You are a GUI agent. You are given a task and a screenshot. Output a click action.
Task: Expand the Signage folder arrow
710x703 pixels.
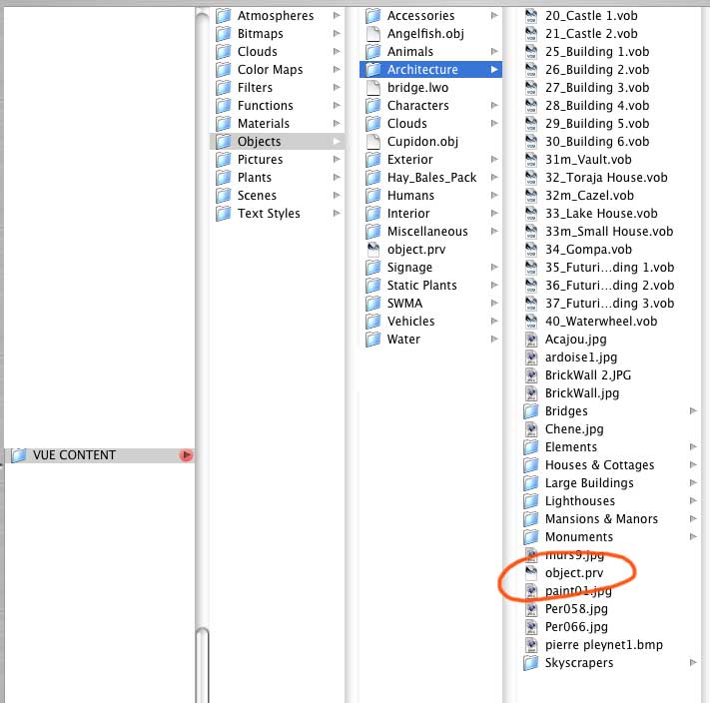[494, 267]
